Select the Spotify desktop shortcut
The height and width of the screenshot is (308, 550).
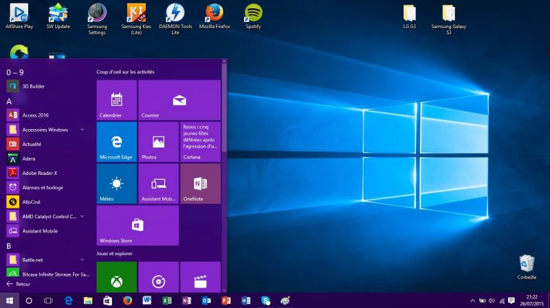pyautogui.click(x=253, y=16)
